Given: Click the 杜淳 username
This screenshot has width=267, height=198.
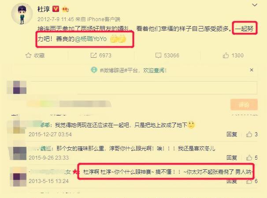Looking at the screenshot, I should point(44,9).
